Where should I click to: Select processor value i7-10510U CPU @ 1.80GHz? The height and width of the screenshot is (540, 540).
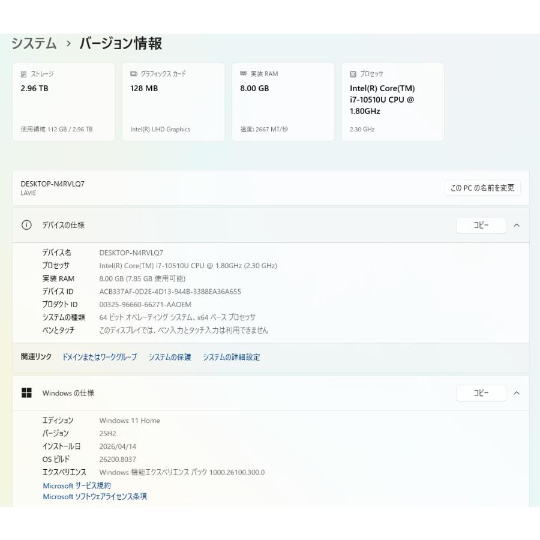coord(188,266)
